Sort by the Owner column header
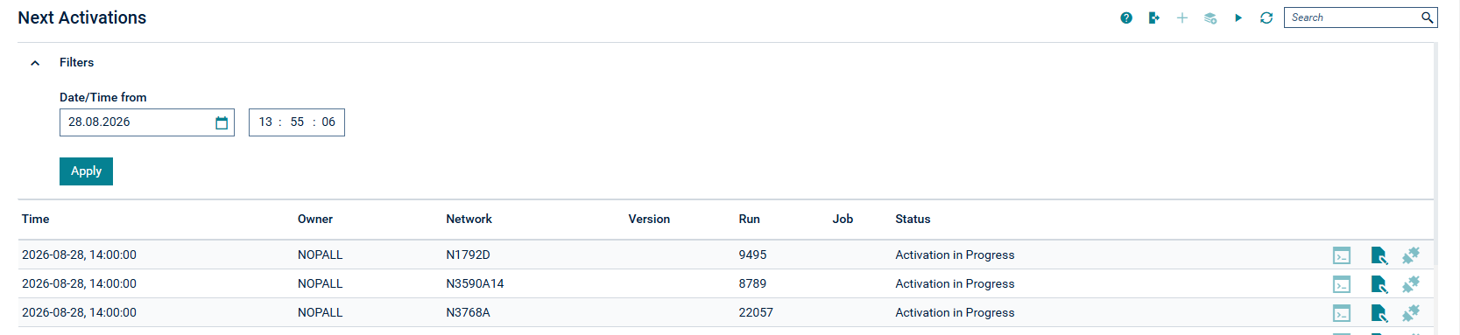This screenshot has height=335, width=1460. click(315, 220)
